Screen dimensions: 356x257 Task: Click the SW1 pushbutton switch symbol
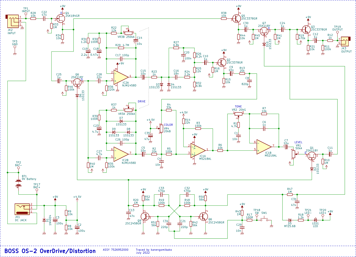point(264,219)
